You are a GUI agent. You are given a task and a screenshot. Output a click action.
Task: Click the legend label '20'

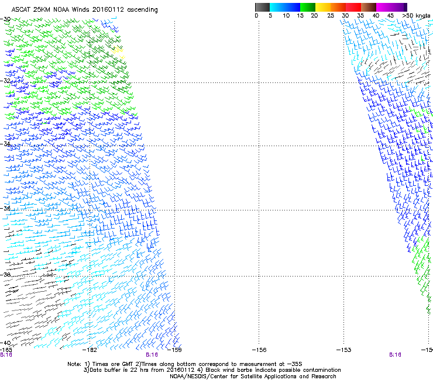click(x=314, y=16)
